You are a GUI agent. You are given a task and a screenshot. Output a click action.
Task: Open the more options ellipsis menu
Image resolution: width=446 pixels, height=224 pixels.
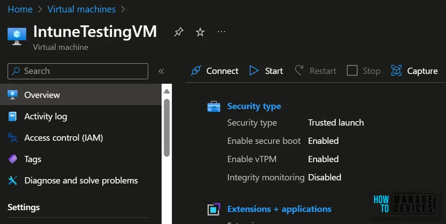pos(221,32)
